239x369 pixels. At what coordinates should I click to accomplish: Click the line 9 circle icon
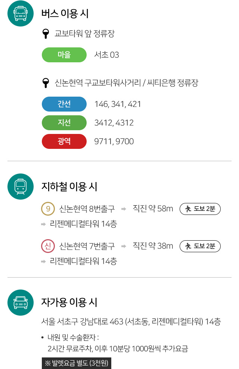click(48, 209)
